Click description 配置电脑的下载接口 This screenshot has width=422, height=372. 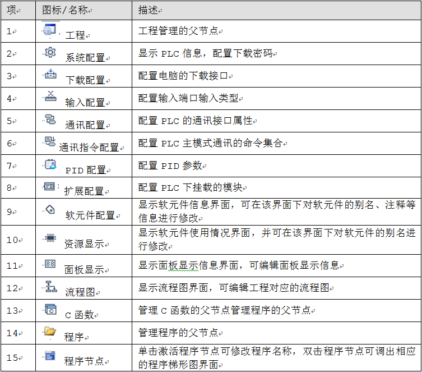pos(183,76)
